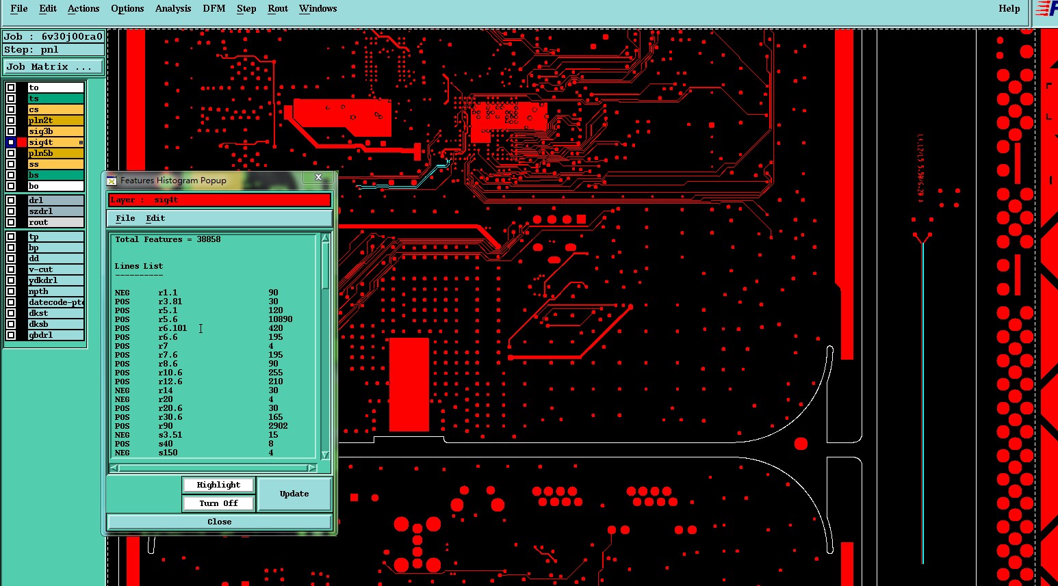Select the ss layer name
Screen dimensions: 1058x586
click(x=55, y=164)
